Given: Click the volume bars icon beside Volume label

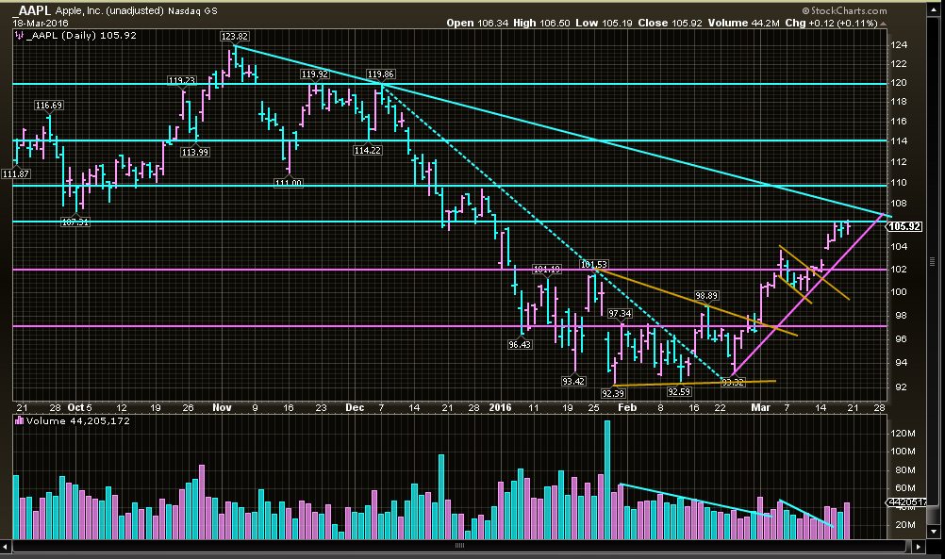Looking at the screenshot, I should [x=19, y=420].
